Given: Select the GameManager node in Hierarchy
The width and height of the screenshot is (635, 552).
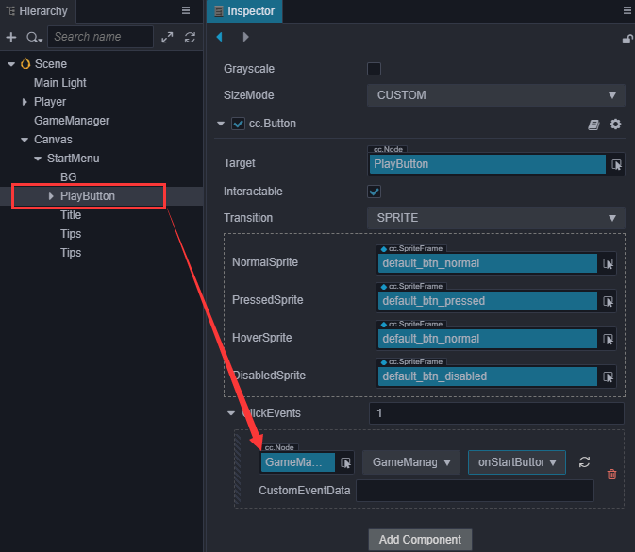Looking at the screenshot, I should (72, 121).
